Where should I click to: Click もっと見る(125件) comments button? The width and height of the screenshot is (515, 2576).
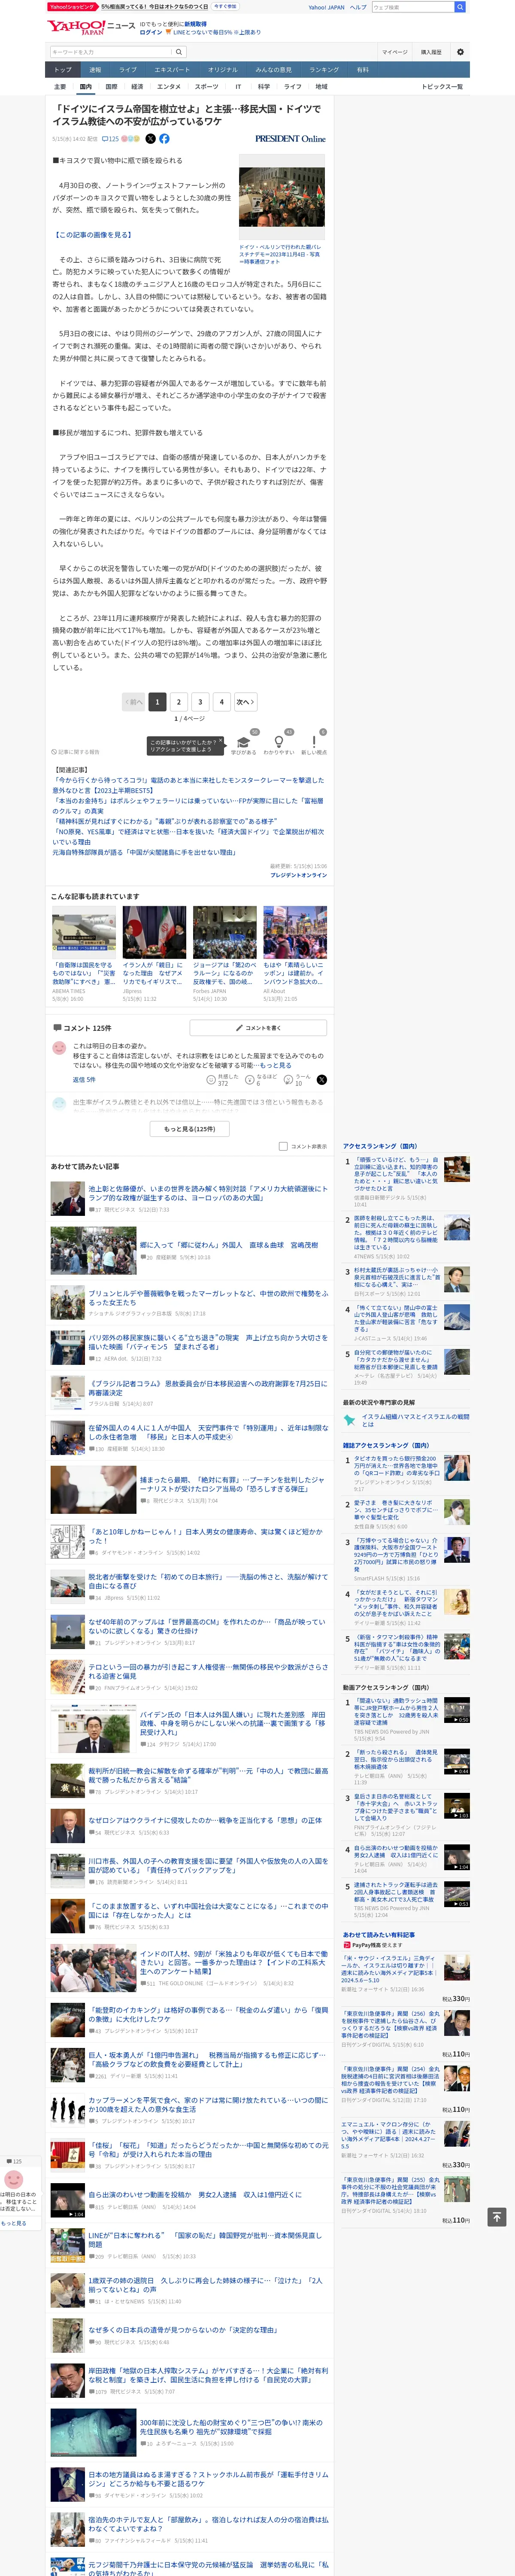tap(190, 1129)
